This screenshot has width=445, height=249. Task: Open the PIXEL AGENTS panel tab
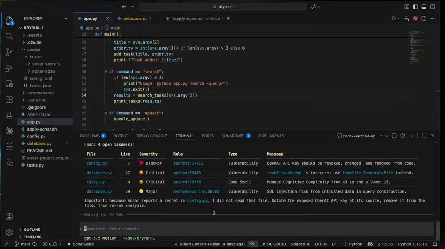click(271, 136)
